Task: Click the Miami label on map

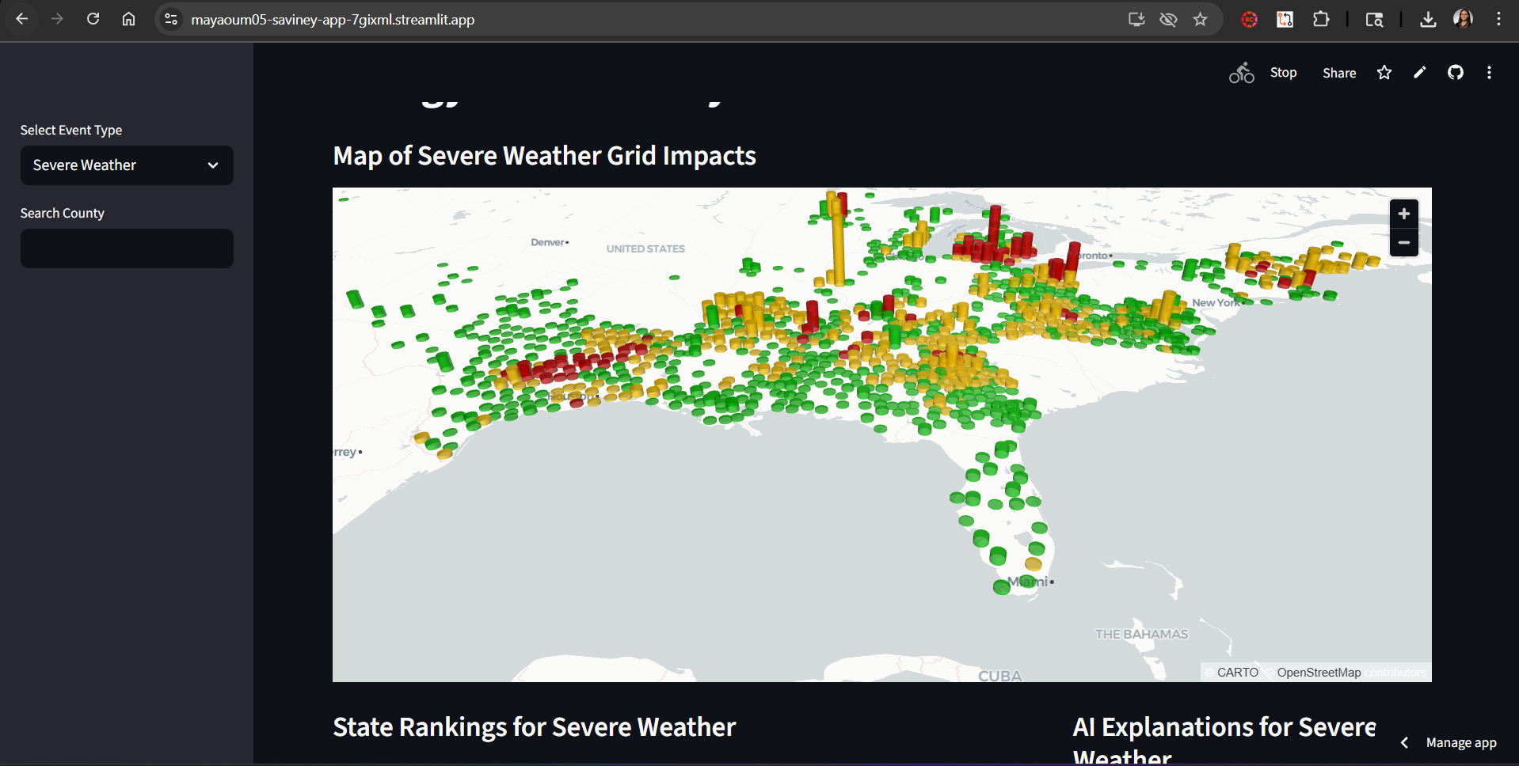Action: (x=1028, y=582)
